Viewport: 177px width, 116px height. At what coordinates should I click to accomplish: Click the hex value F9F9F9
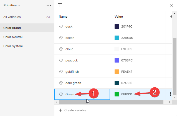point(127,49)
